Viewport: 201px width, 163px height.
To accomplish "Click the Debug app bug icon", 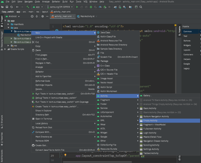I will [x=91, y=7].
